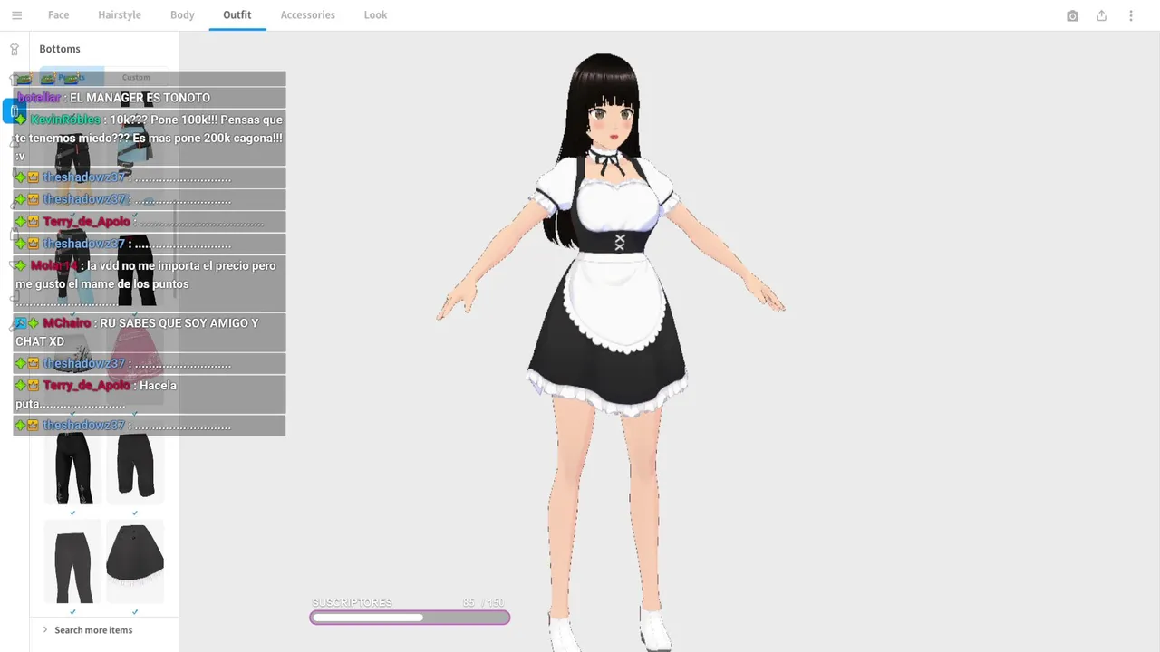Select the top outfit category sidebar icon
Image resolution: width=1160 pixels, height=652 pixels.
[14, 49]
